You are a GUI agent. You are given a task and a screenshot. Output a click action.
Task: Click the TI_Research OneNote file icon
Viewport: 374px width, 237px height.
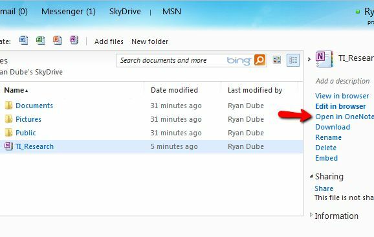(8, 146)
